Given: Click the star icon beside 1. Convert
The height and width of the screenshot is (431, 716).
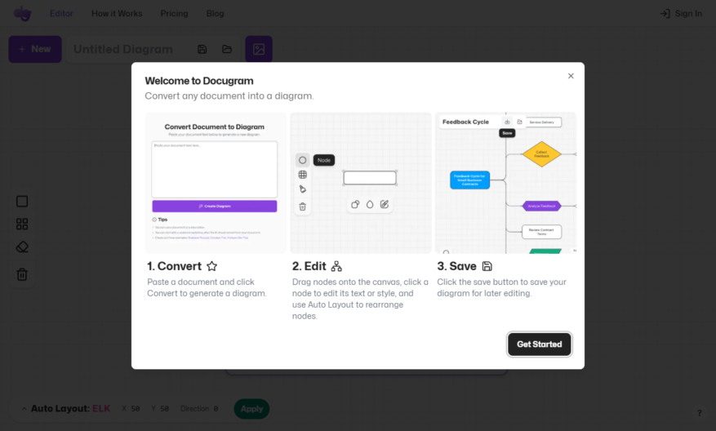Looking at the screenshot, I should point(212,266).
